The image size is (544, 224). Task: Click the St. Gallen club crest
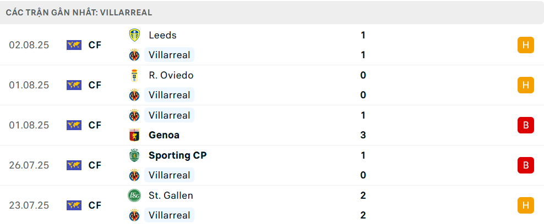pyautogui.click(x=134, y=195)
